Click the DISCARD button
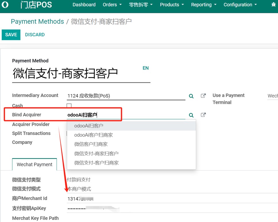This screenshot has height=222, width=278. tap(35, 35)
